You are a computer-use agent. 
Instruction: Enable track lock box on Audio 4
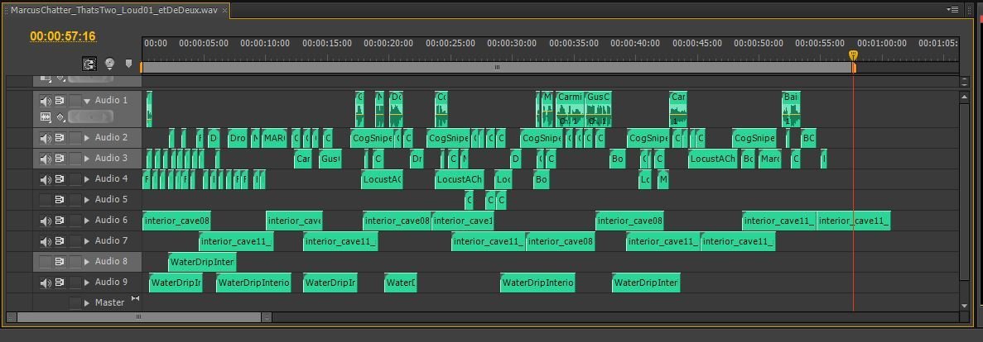(75, 179)
